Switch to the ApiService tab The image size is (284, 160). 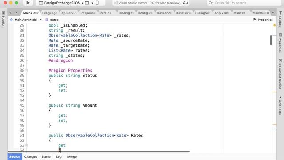(68, 13)
